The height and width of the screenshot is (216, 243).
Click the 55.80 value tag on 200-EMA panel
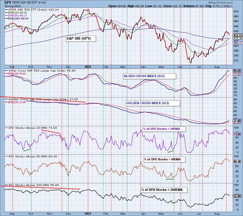(x=237, y=196)
